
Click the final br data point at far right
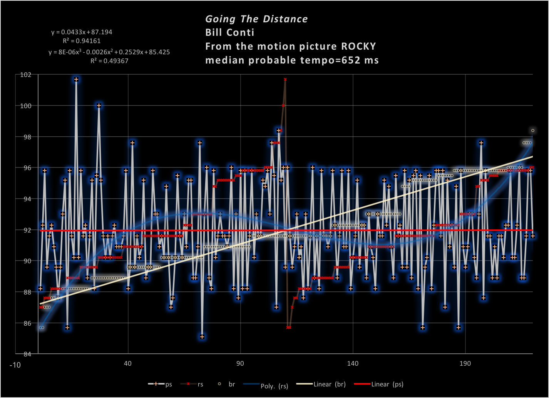pos(533,130)
